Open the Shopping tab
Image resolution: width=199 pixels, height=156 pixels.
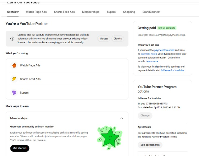pos(129,12)
